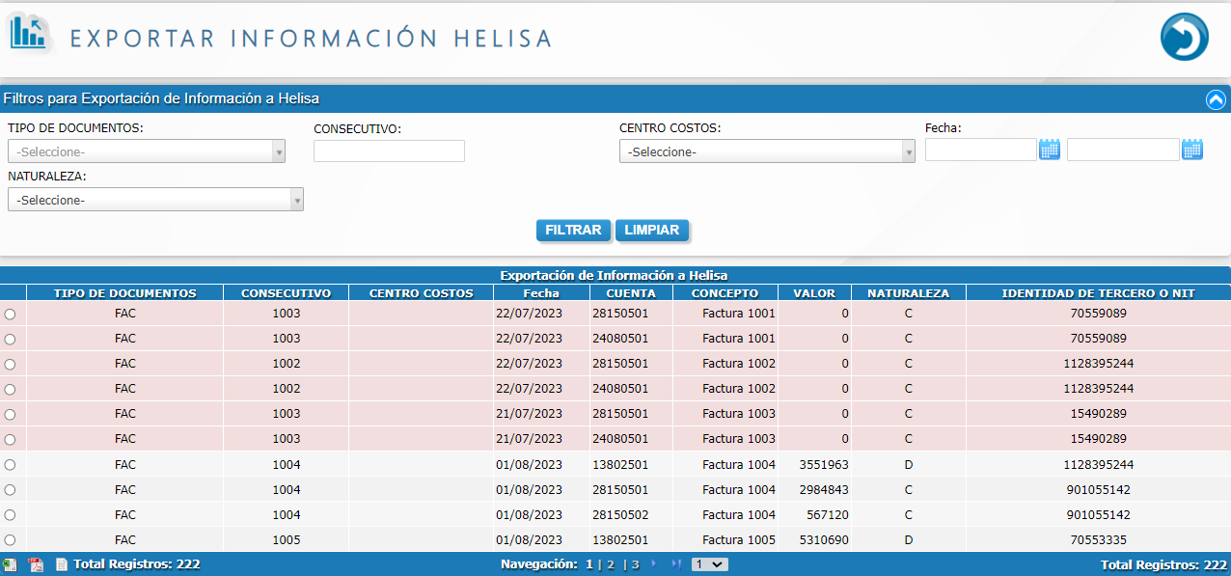Click the plain document export icon
The width and height of the screenshot is (1231, 576).
61,564
